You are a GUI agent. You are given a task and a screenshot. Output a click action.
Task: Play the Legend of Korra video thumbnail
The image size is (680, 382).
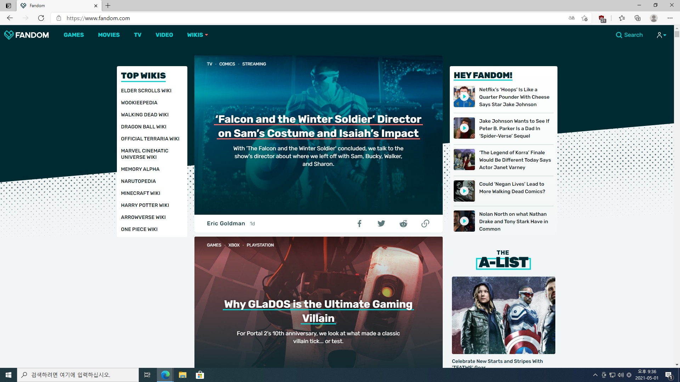pos(464,160)
